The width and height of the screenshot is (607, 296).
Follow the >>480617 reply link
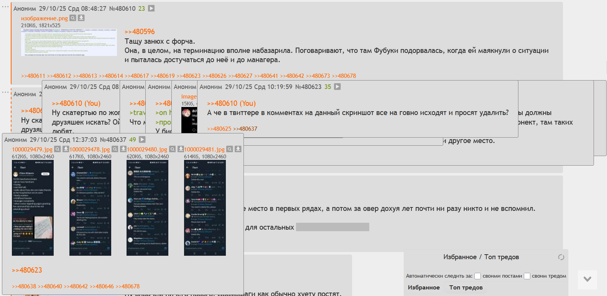pyautogui.click(x=137, y=76)
